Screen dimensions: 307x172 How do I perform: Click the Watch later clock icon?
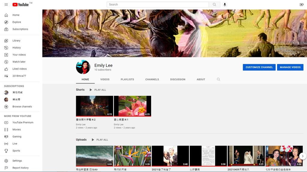pos(6,62)
